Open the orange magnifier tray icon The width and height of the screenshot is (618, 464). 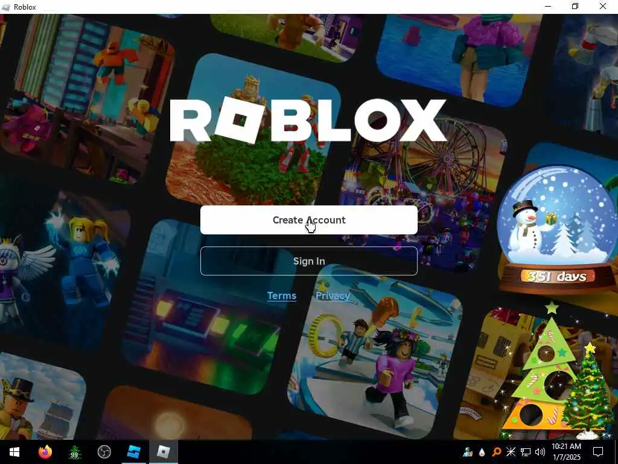pyautogui.click(x=496, y=452)
